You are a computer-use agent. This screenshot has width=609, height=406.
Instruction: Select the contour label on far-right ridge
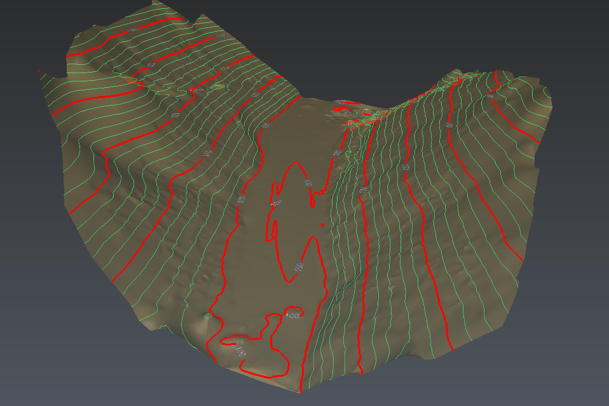(x=491, y=95)
